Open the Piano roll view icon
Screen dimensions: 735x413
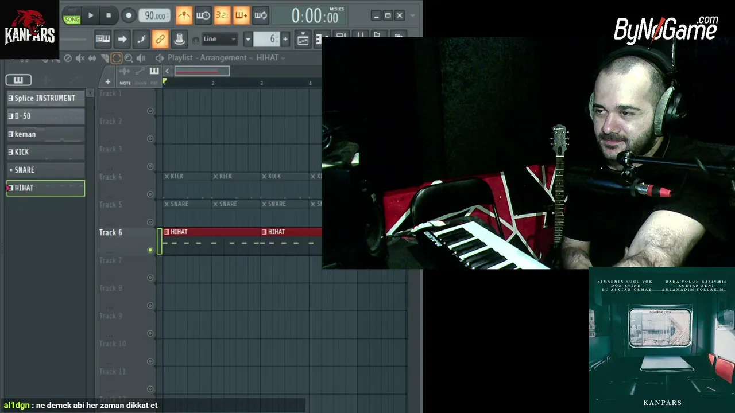[x=319, y=39]
